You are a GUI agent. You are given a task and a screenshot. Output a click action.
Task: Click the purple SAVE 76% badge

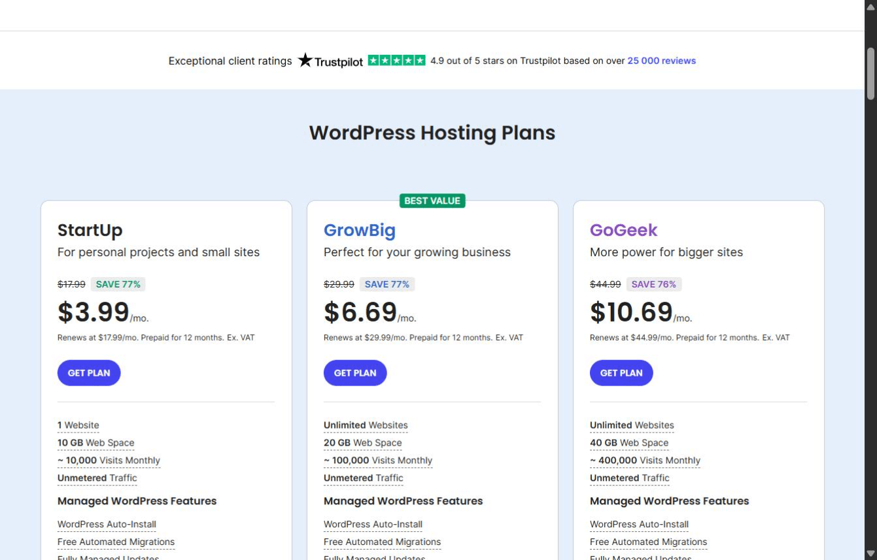click(654, 284)
